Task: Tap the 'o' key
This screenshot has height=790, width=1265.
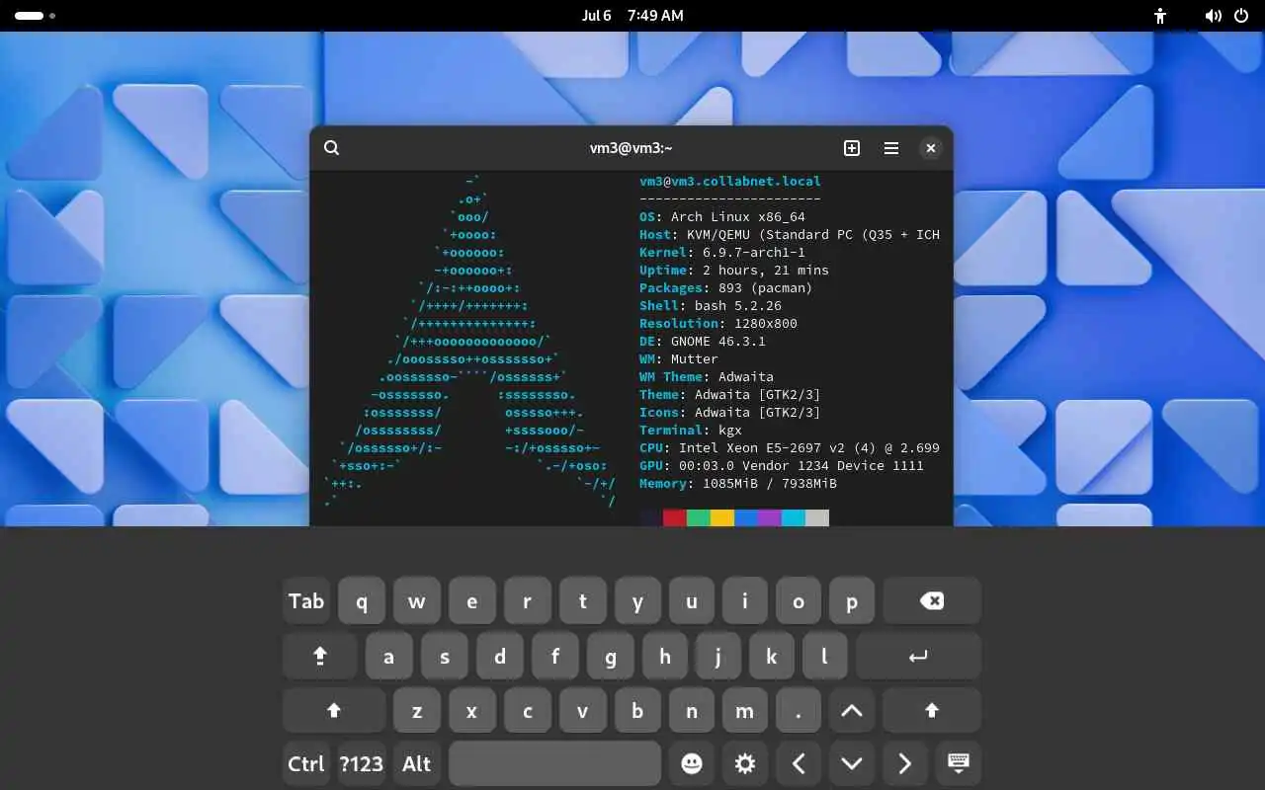Action: pos(799,600)
